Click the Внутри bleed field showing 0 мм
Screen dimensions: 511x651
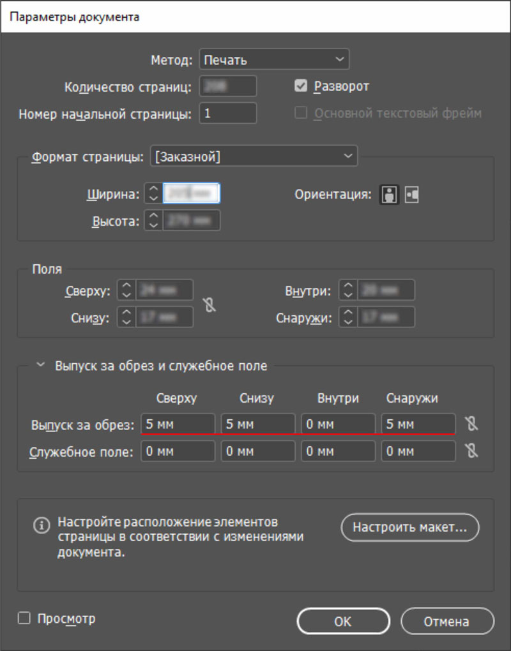pos(339,424)
